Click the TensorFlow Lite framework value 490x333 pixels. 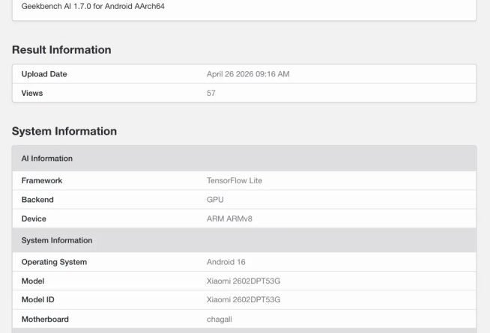coord(235,180)
